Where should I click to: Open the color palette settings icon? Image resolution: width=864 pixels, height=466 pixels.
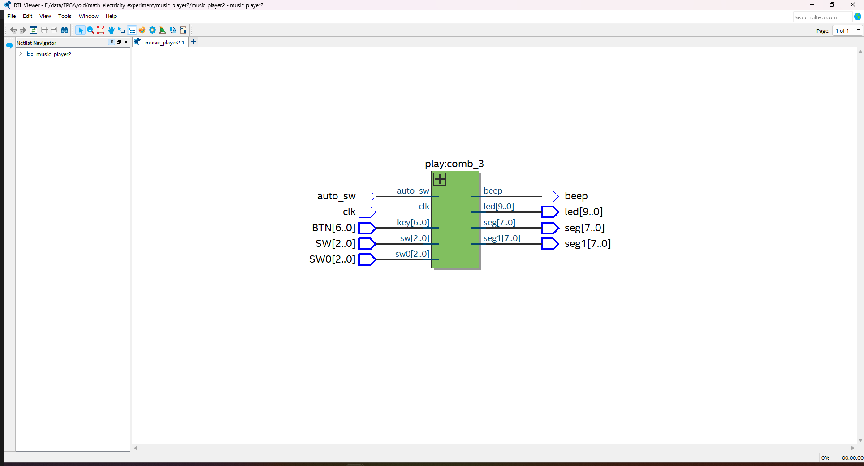coord(142,30)
